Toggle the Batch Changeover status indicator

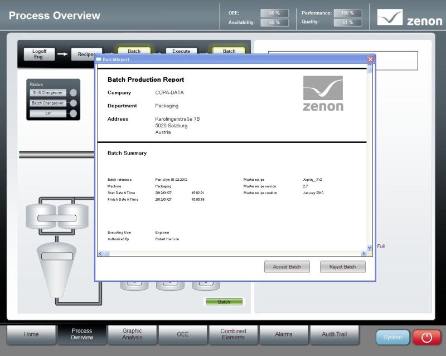73,103
